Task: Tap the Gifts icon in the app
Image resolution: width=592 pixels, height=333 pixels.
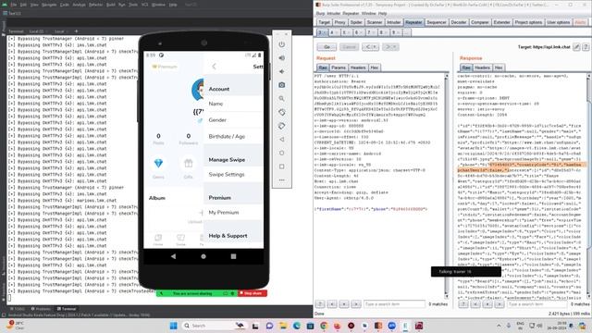Action: point(189,164)
